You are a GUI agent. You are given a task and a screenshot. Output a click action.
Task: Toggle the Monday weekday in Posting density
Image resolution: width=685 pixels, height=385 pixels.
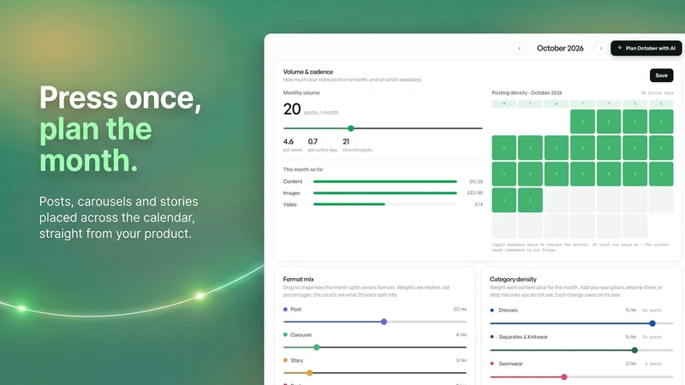click(503, 104)
